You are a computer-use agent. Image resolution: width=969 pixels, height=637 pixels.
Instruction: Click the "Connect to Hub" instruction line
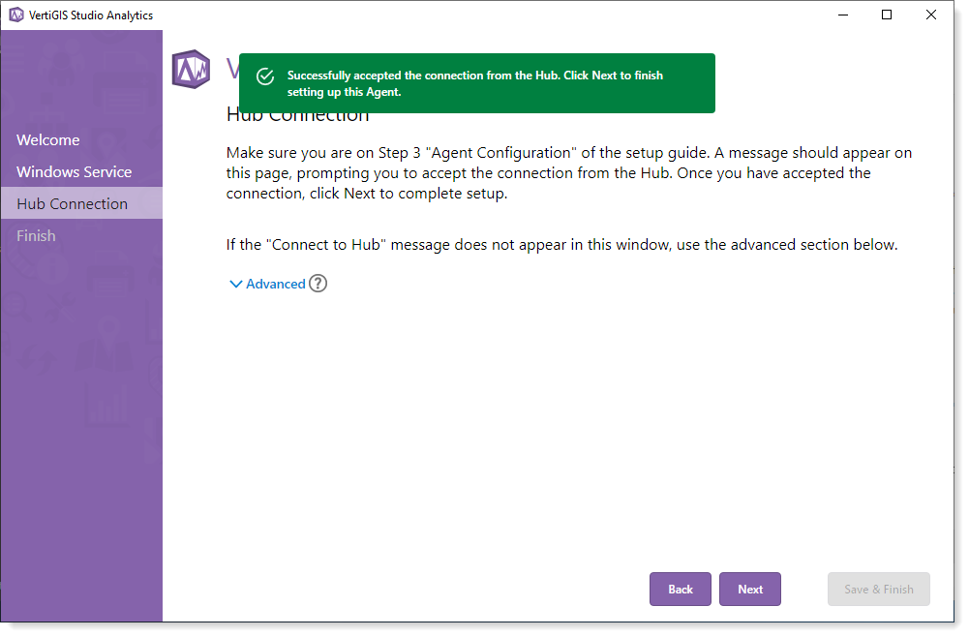click(561, 245)
